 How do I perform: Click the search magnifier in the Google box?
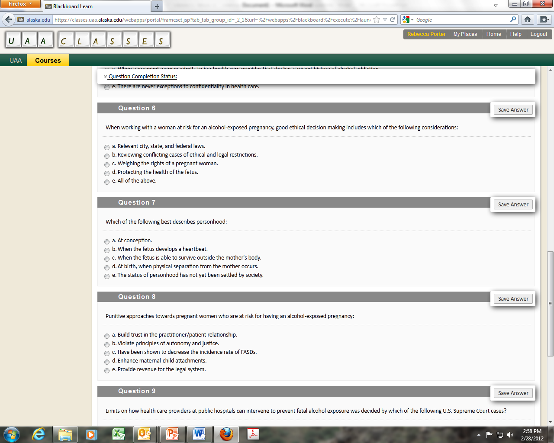tap(513, 19)
